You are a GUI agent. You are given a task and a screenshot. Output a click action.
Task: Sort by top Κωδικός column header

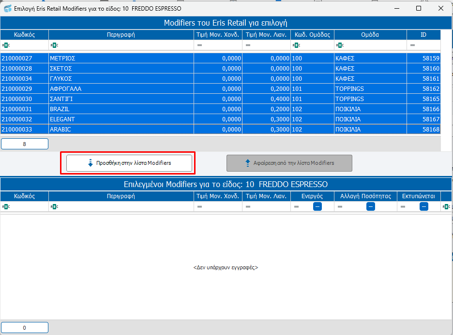(x=25, y=35)
